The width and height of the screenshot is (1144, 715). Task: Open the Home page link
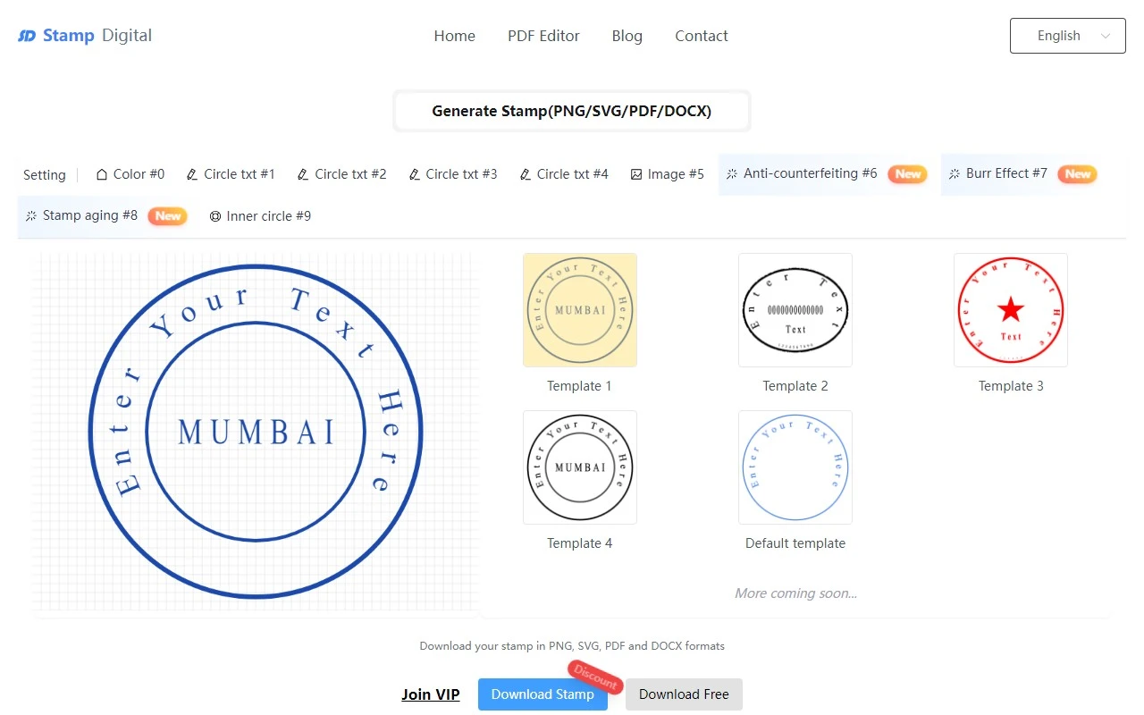pos(454,36)
